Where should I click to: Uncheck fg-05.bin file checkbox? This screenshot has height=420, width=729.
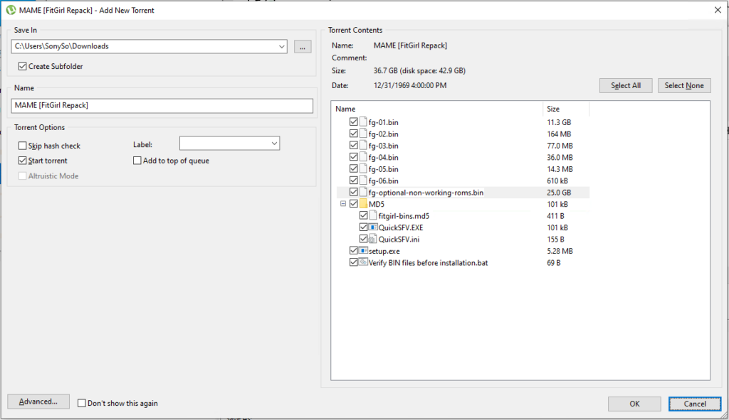(353, 168)
